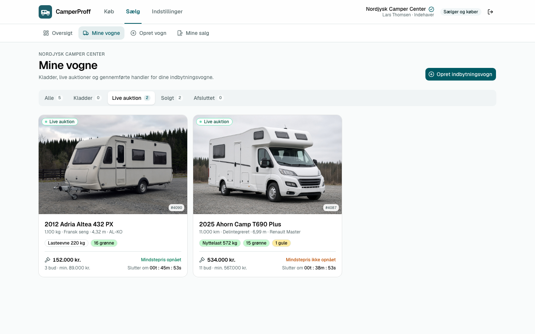Show the Alle filter tab

pyautogui.click(x=53, y=98)
